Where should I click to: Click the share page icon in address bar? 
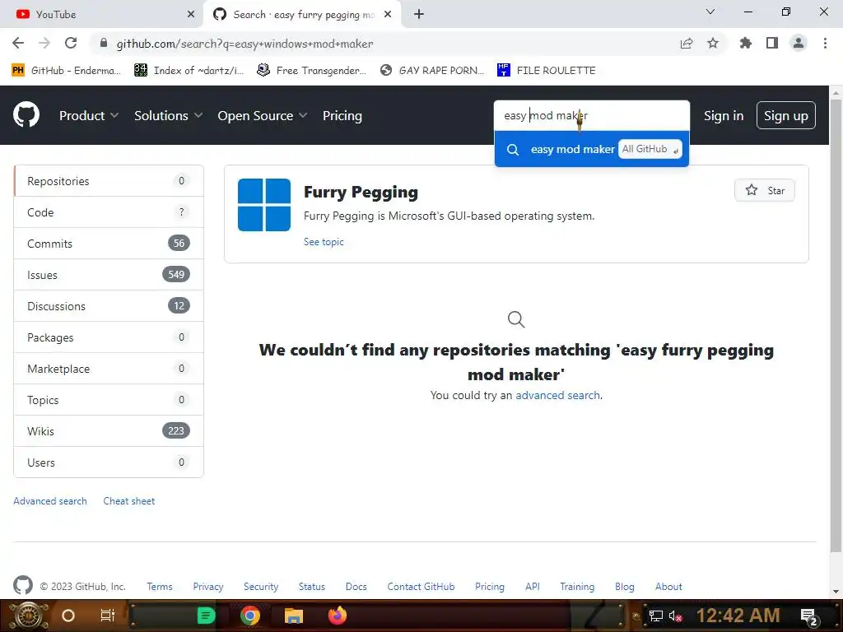tap(686, 43)
